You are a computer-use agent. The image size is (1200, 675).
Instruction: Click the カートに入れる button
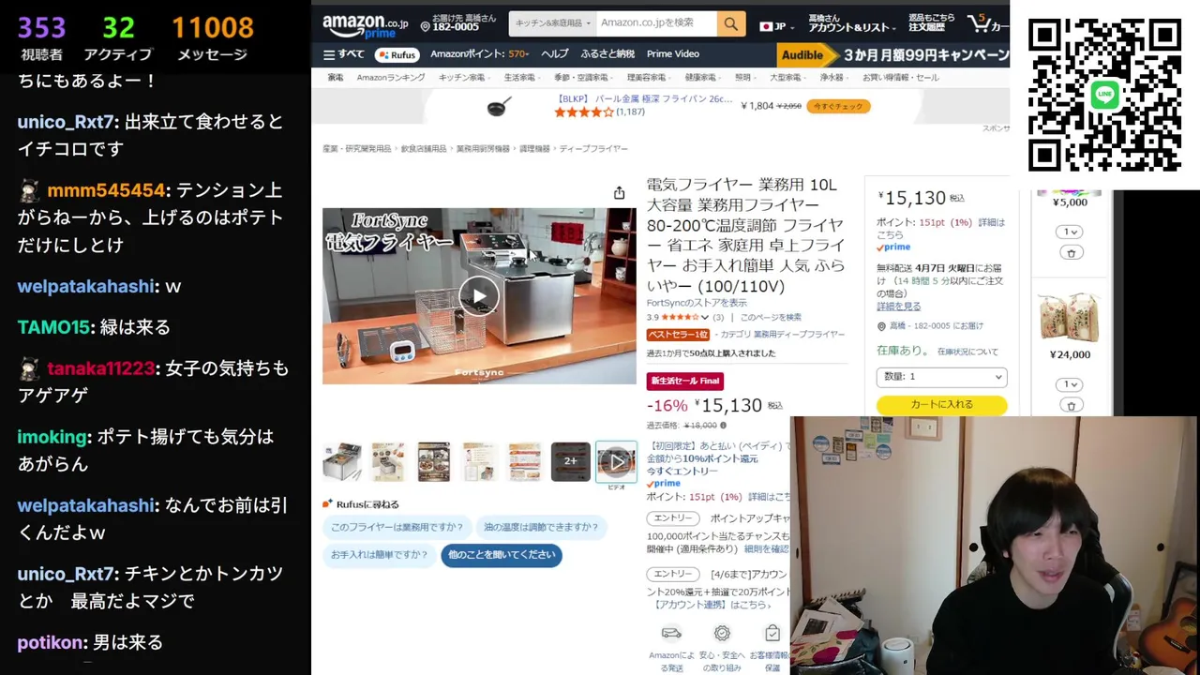[941, 404]
